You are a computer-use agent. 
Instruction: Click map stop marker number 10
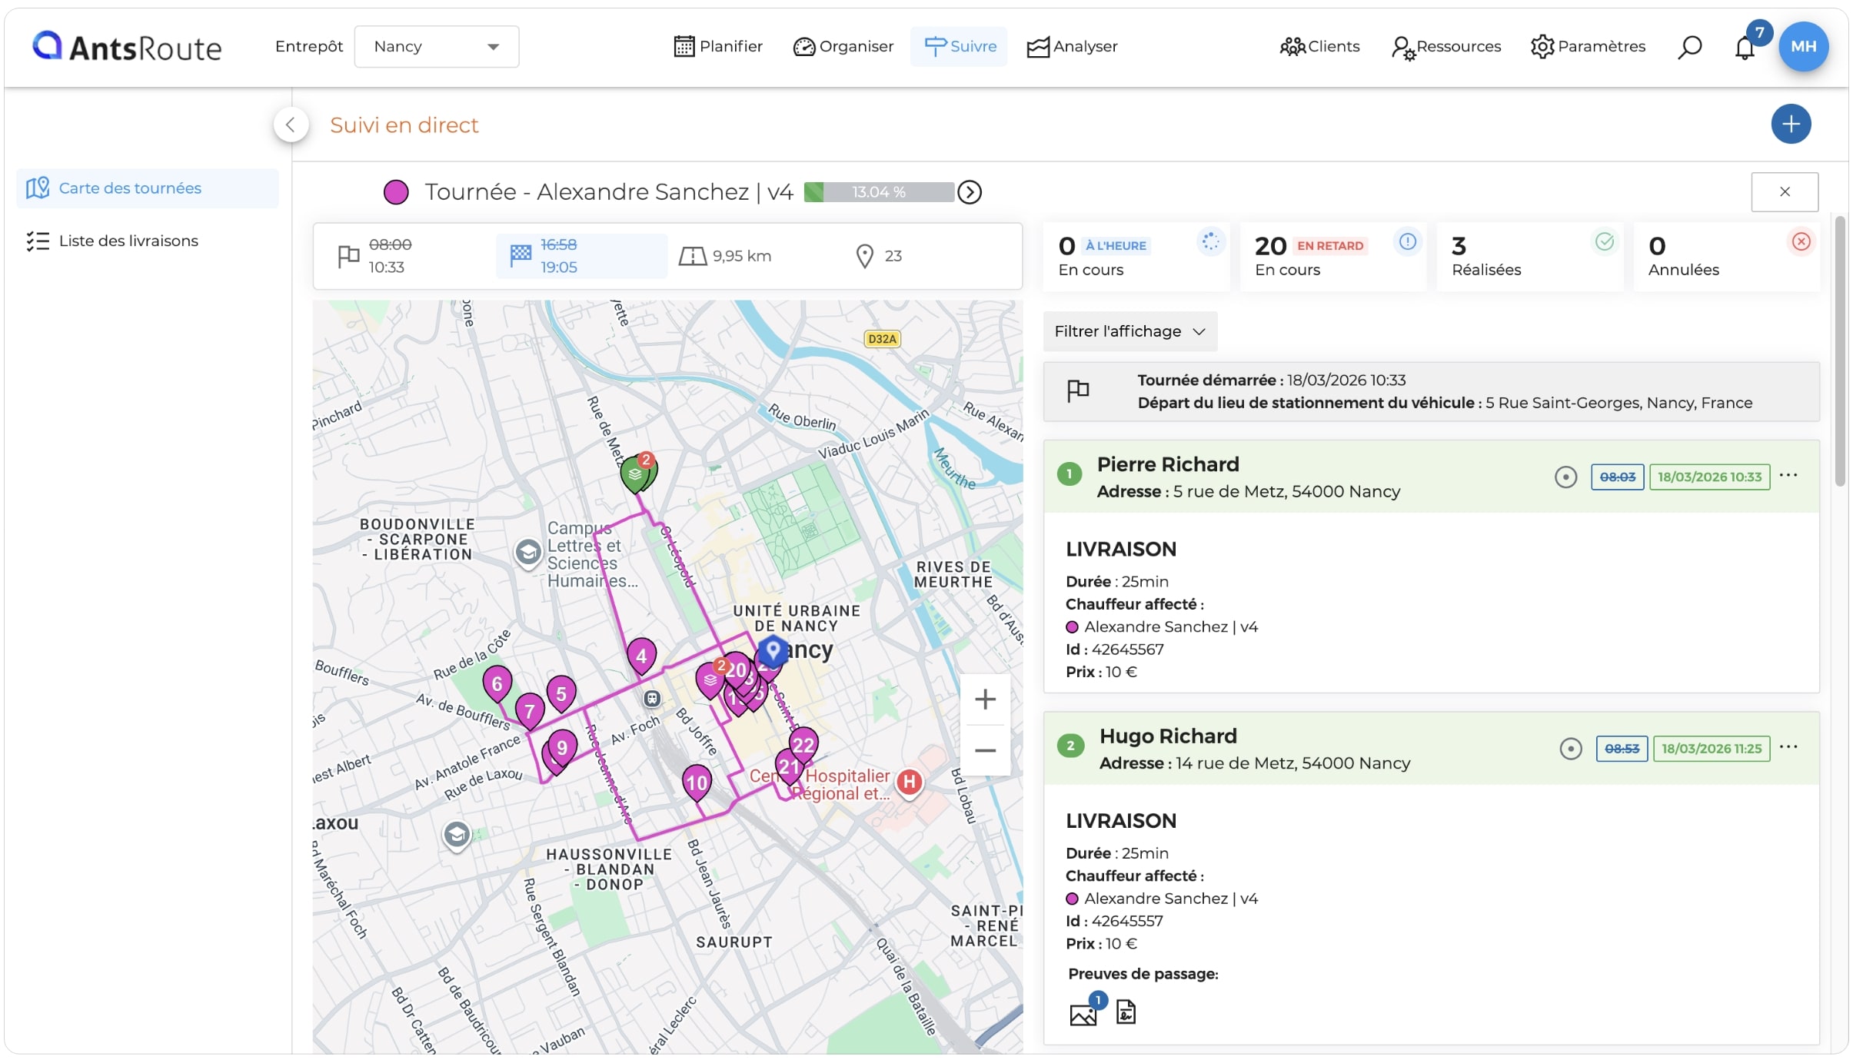pos(697,783)
